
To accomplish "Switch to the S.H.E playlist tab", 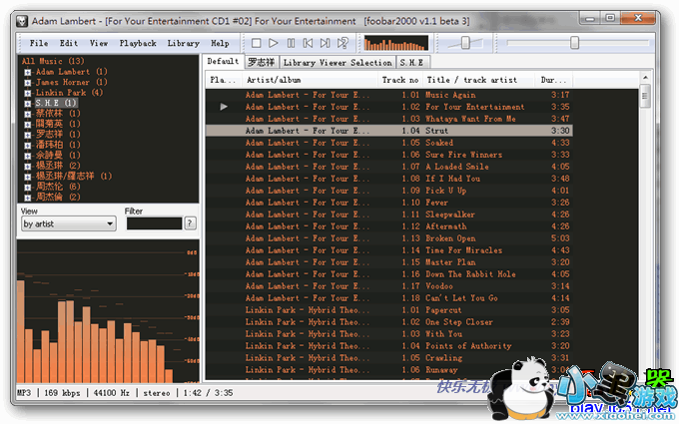I will pyautogui.click(x=411, y=62).
